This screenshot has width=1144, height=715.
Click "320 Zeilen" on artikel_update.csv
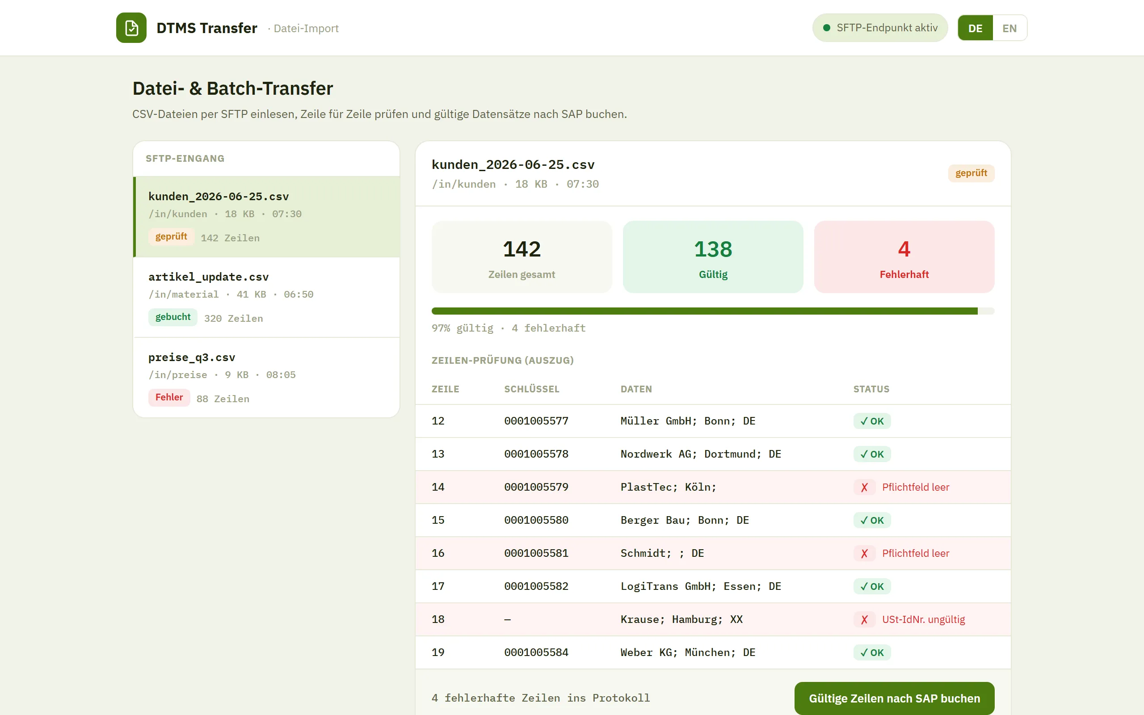[x=234, y=318]
